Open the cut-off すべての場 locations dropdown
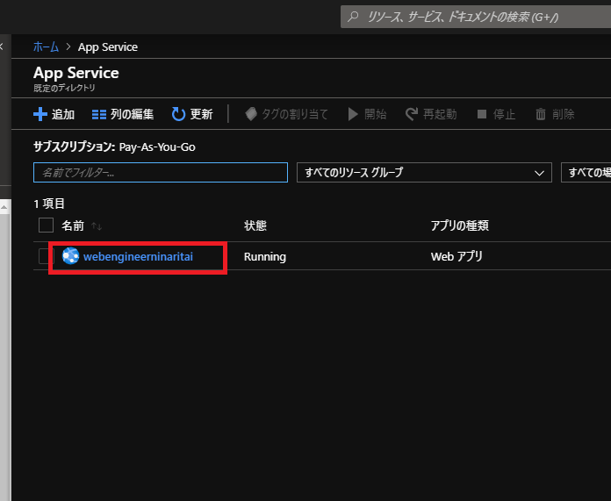The width and height of the screenshot is (611, 501). tap(586, 173)
